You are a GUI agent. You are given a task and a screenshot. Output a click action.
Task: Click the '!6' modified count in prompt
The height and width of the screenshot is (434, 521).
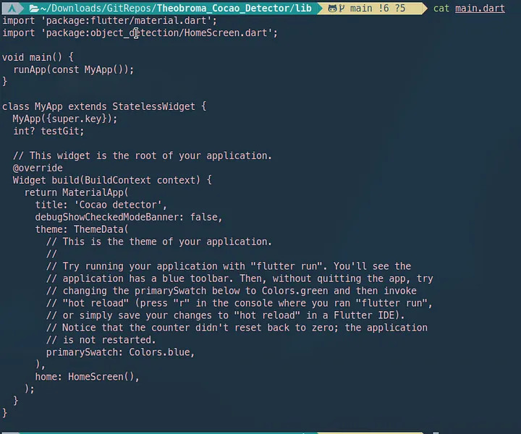coord(384,8)
